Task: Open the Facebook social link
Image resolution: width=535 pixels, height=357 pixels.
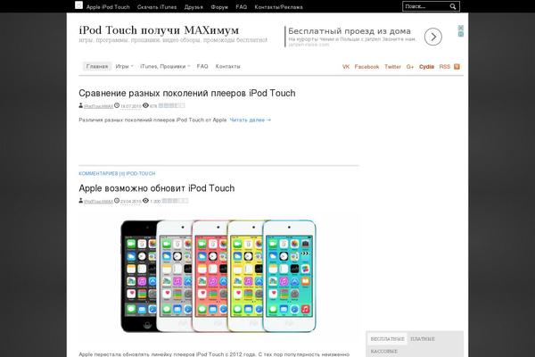Action: click(366, 67)
